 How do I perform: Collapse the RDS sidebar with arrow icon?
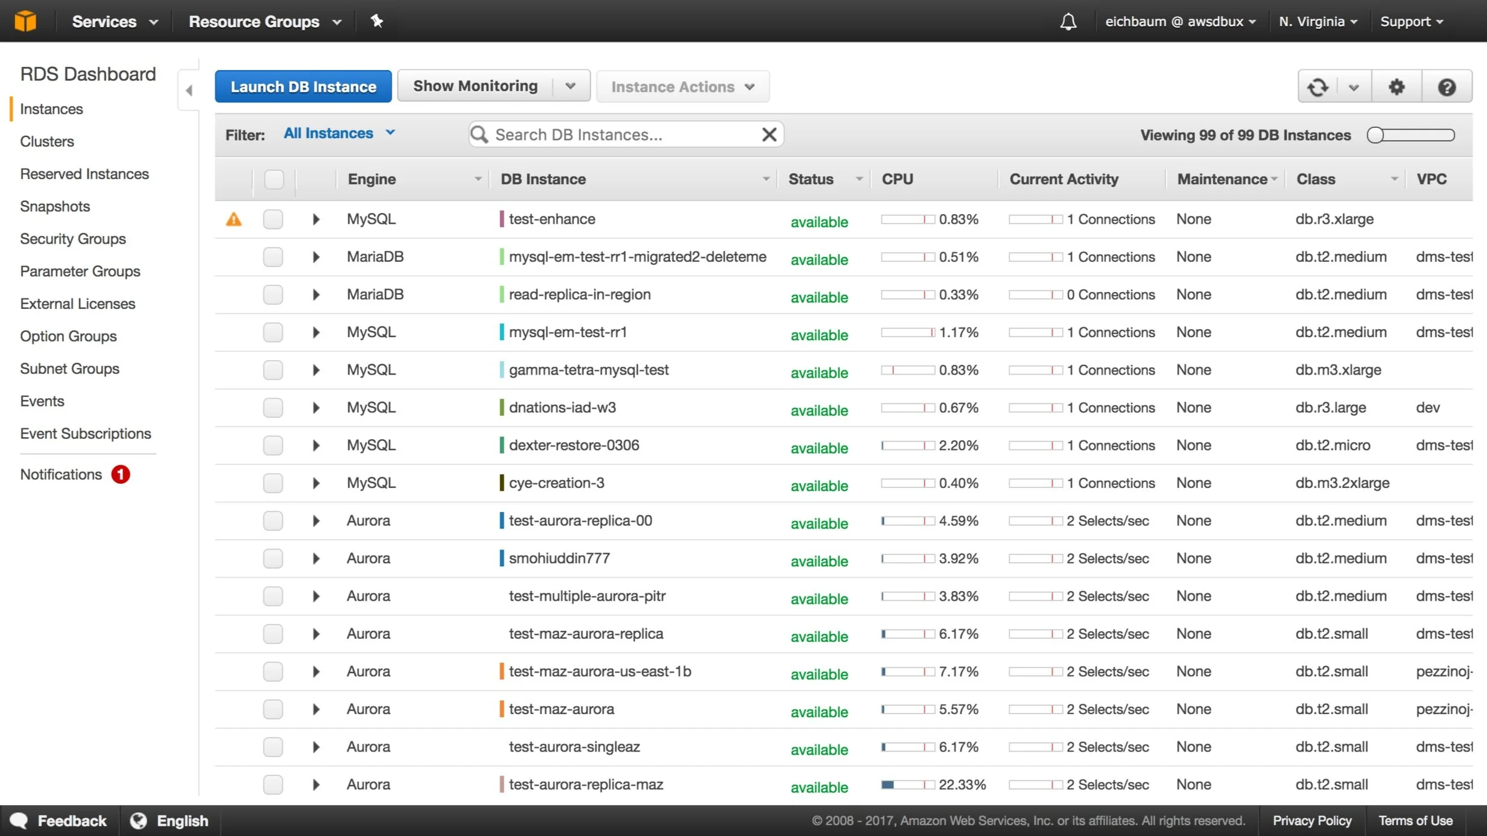tap(189, 90)
